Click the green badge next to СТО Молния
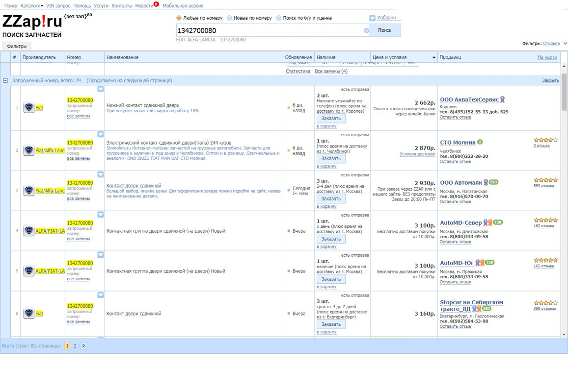 point(480,142)
